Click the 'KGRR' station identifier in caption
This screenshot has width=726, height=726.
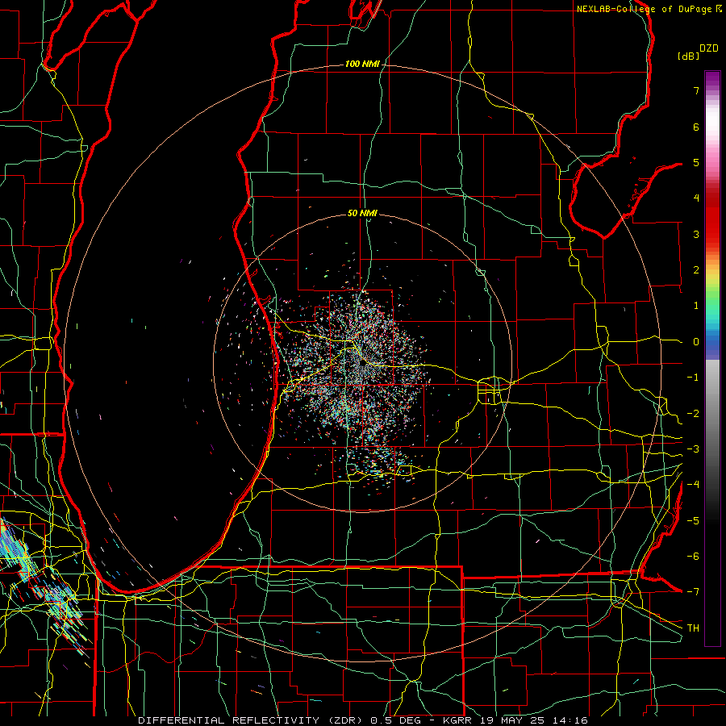click(x=457, y=720)
